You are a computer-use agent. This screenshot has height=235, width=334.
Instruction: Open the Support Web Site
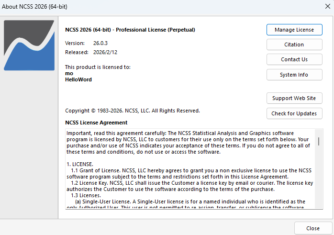(x=294, y=98)
